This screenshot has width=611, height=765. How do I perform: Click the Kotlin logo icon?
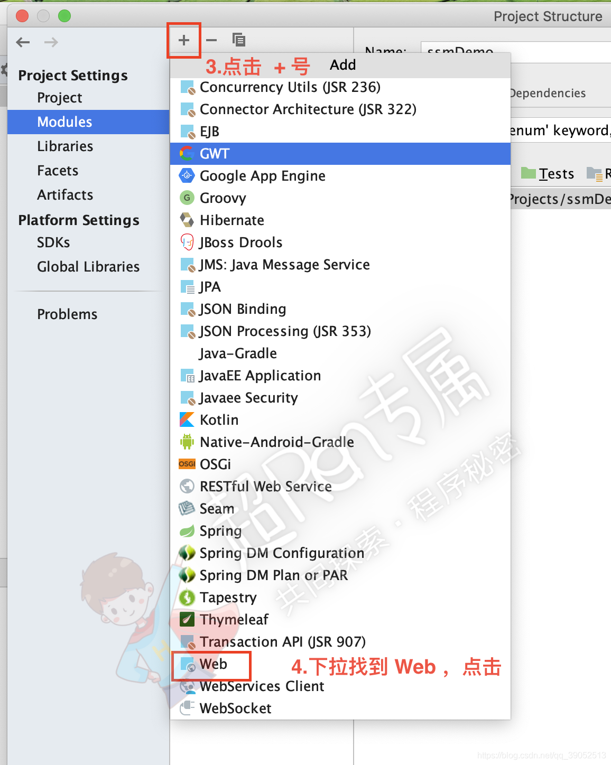tap(187, 419)
